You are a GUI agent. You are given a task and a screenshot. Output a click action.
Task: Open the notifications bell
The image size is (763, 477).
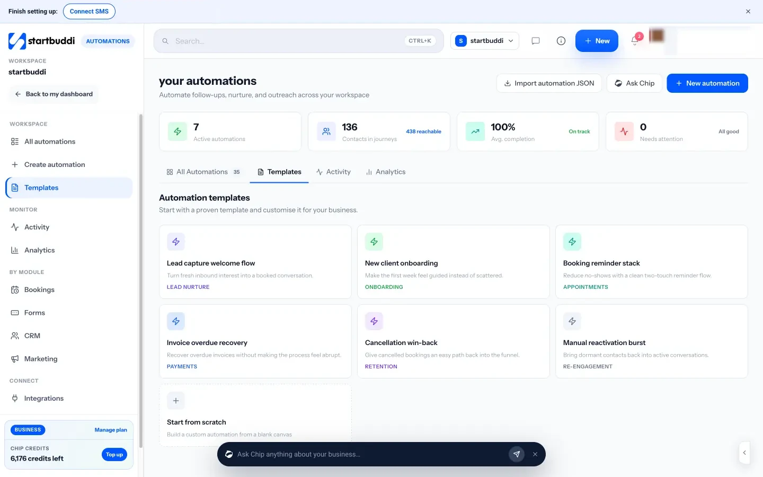(635, 41)
